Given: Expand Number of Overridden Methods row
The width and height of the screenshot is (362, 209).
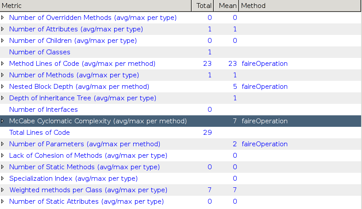Looking at the screenshot, I should pyautogui.click(x=3, y=18).
